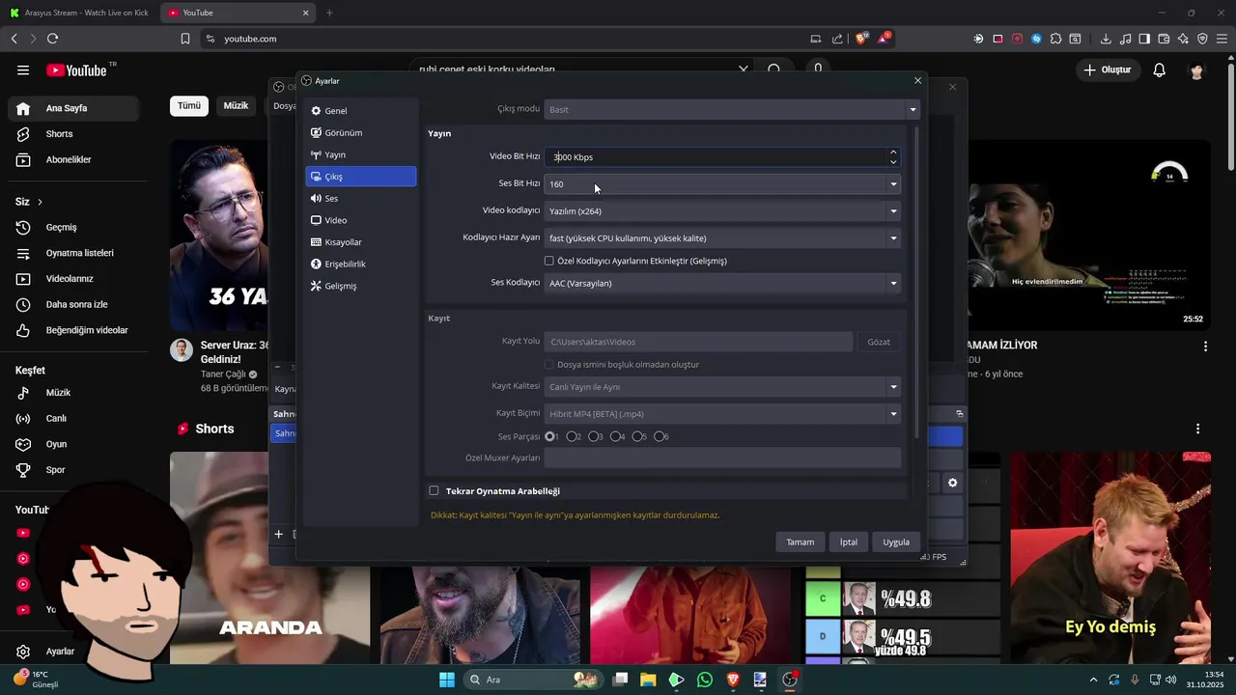Click Gözat browse button
Screen dimensions: 1236x695
pos(879,342)
